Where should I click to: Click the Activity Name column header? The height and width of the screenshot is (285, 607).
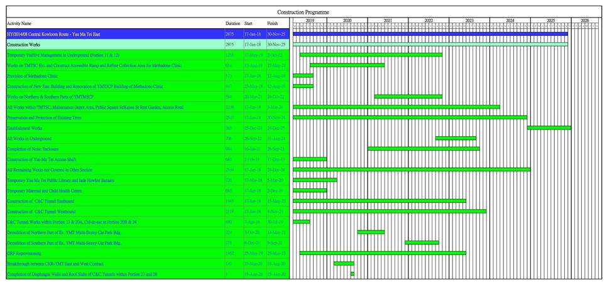click(x=19, y=24)
